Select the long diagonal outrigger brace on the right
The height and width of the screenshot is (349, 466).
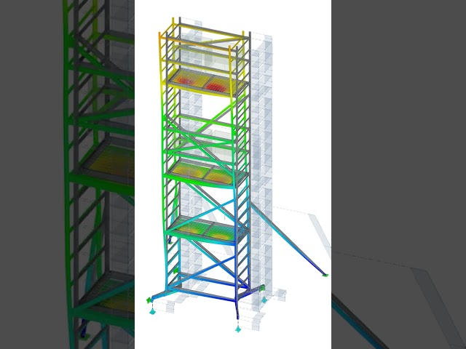tap(288, 239)
